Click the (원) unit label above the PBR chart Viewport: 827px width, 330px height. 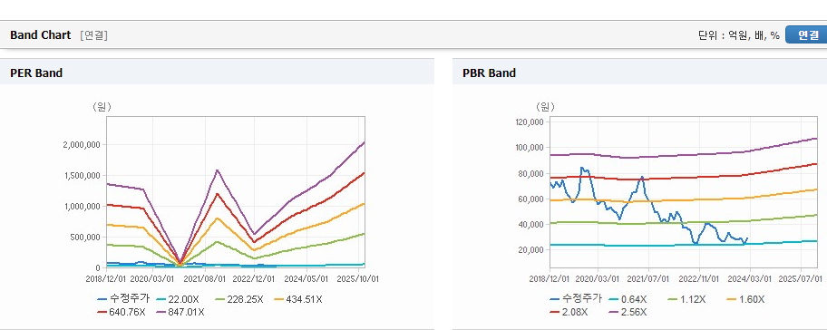[x=545, y=106]
